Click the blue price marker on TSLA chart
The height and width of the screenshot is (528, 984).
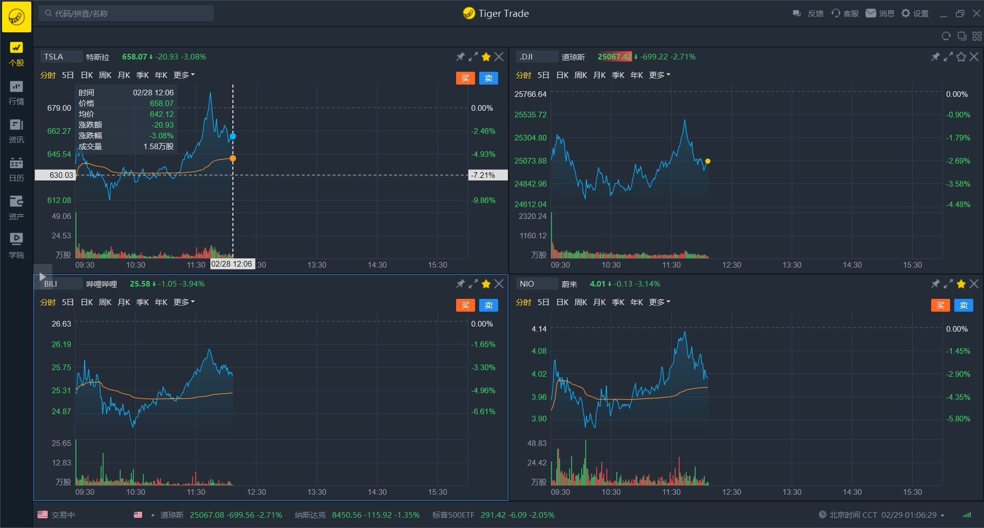pyautogui.click(x=233, y=136)
